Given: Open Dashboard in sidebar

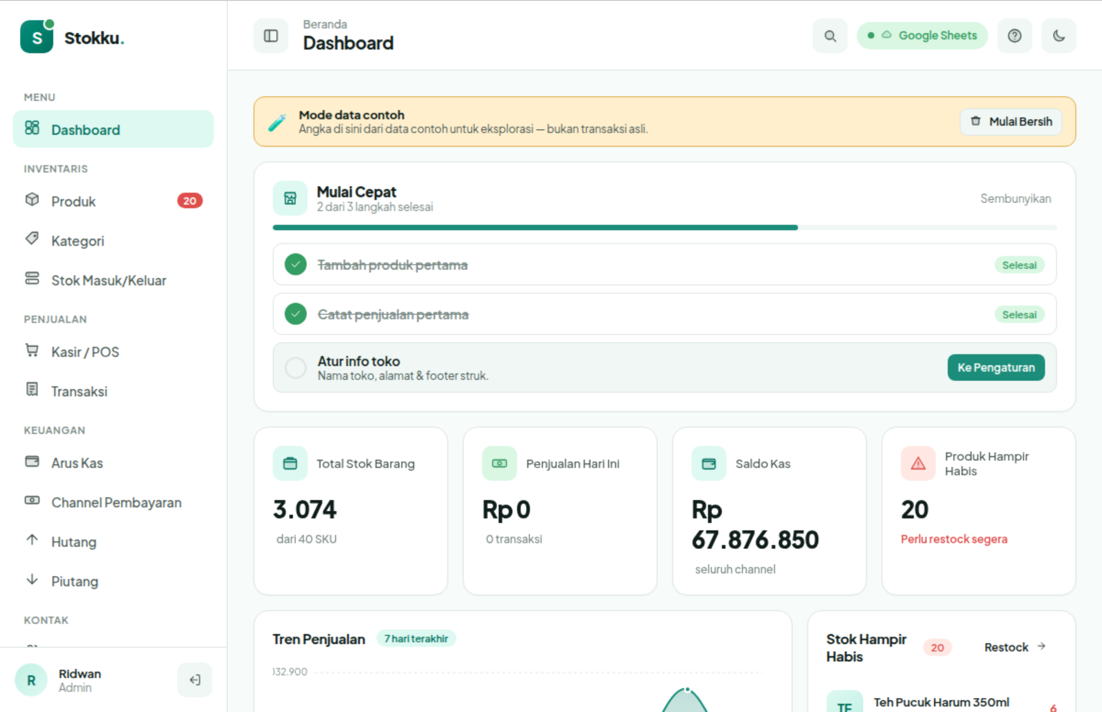Looking at the screenshot, I should (x=113, y=129).
